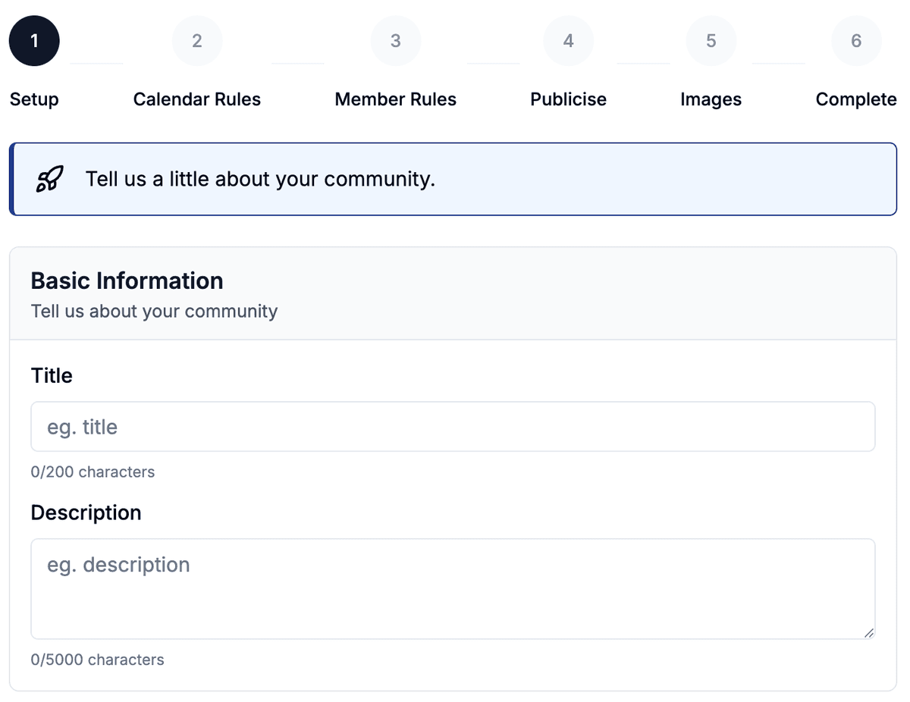
Task: Go to step 5 circle
Action: coord(711,41)
